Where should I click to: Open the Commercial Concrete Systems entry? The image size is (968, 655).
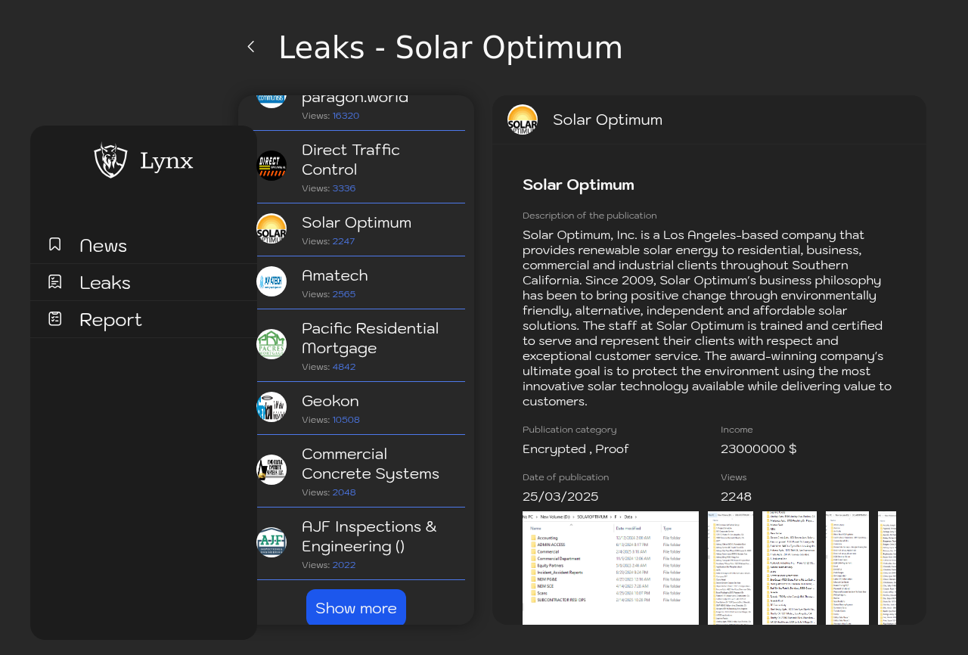[359, 471]
